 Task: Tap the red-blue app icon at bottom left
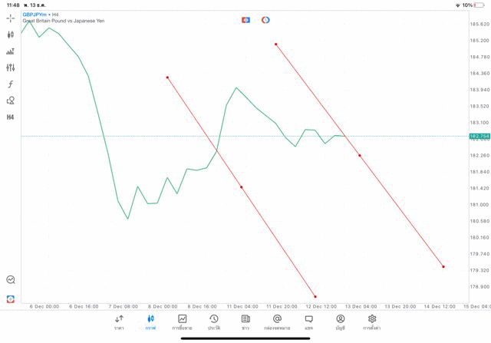[x=10, y=298]
